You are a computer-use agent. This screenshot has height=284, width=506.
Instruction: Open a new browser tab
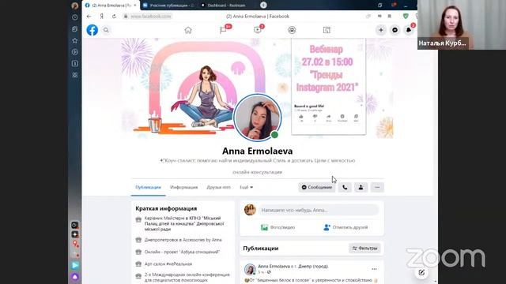[x=263, y=5]
